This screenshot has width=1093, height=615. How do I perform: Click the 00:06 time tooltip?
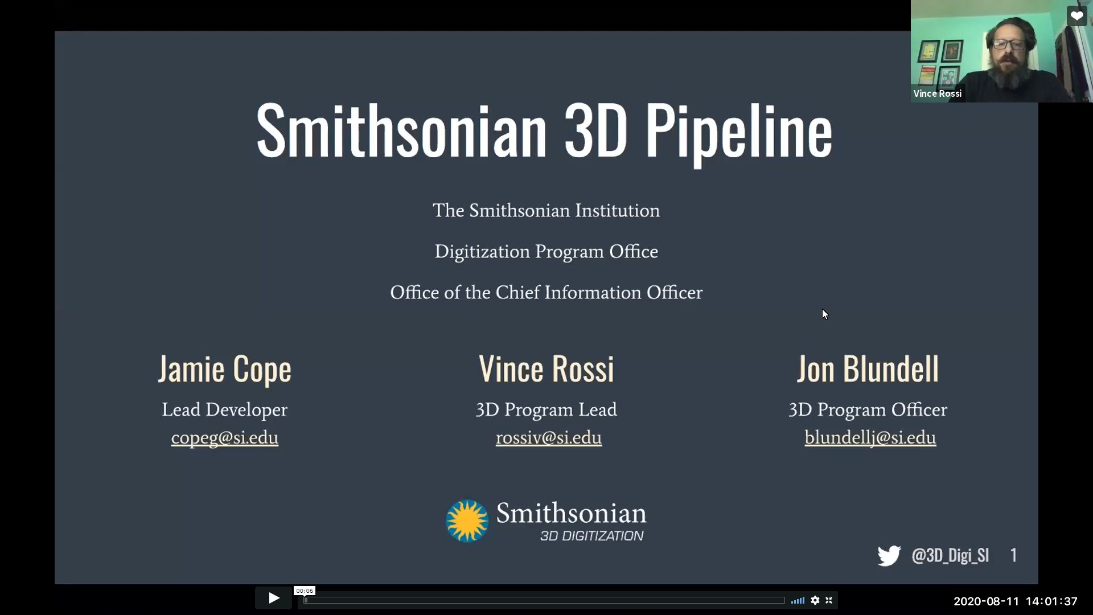tap(305, 591)
